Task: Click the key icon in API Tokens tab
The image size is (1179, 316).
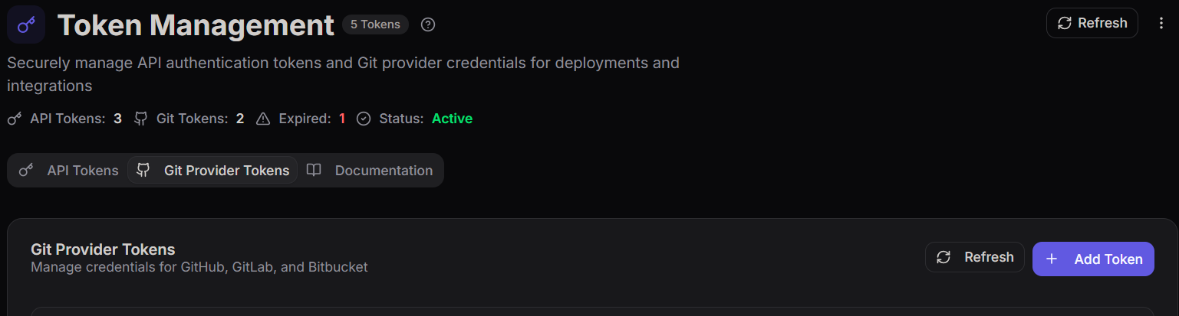Action: pyautogui.click(x=26, y=170)
